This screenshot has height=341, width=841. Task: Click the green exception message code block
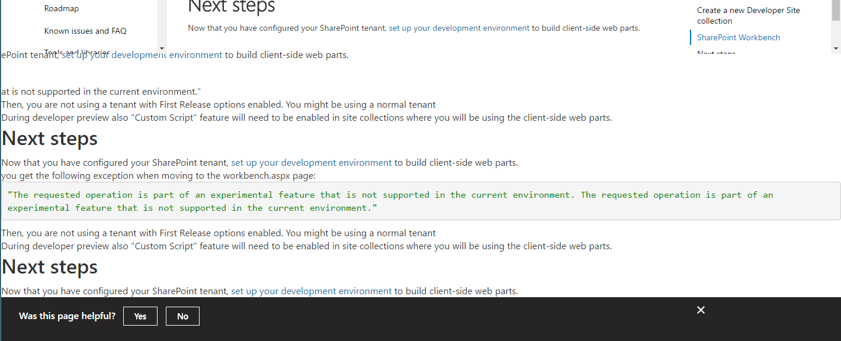(420, 201)
